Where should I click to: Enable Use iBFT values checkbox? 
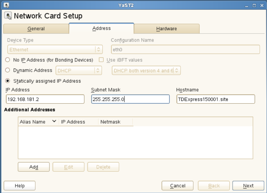[101, 60]
